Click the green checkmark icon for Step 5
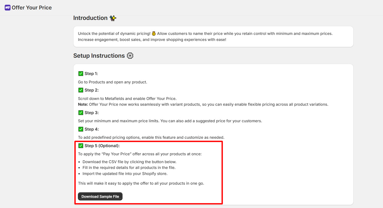The image size is (383, 208). 81,146
